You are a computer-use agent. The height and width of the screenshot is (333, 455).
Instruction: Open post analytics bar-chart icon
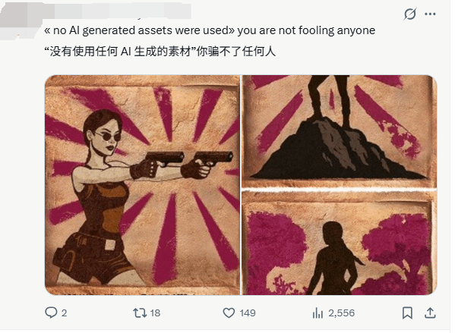318,313
